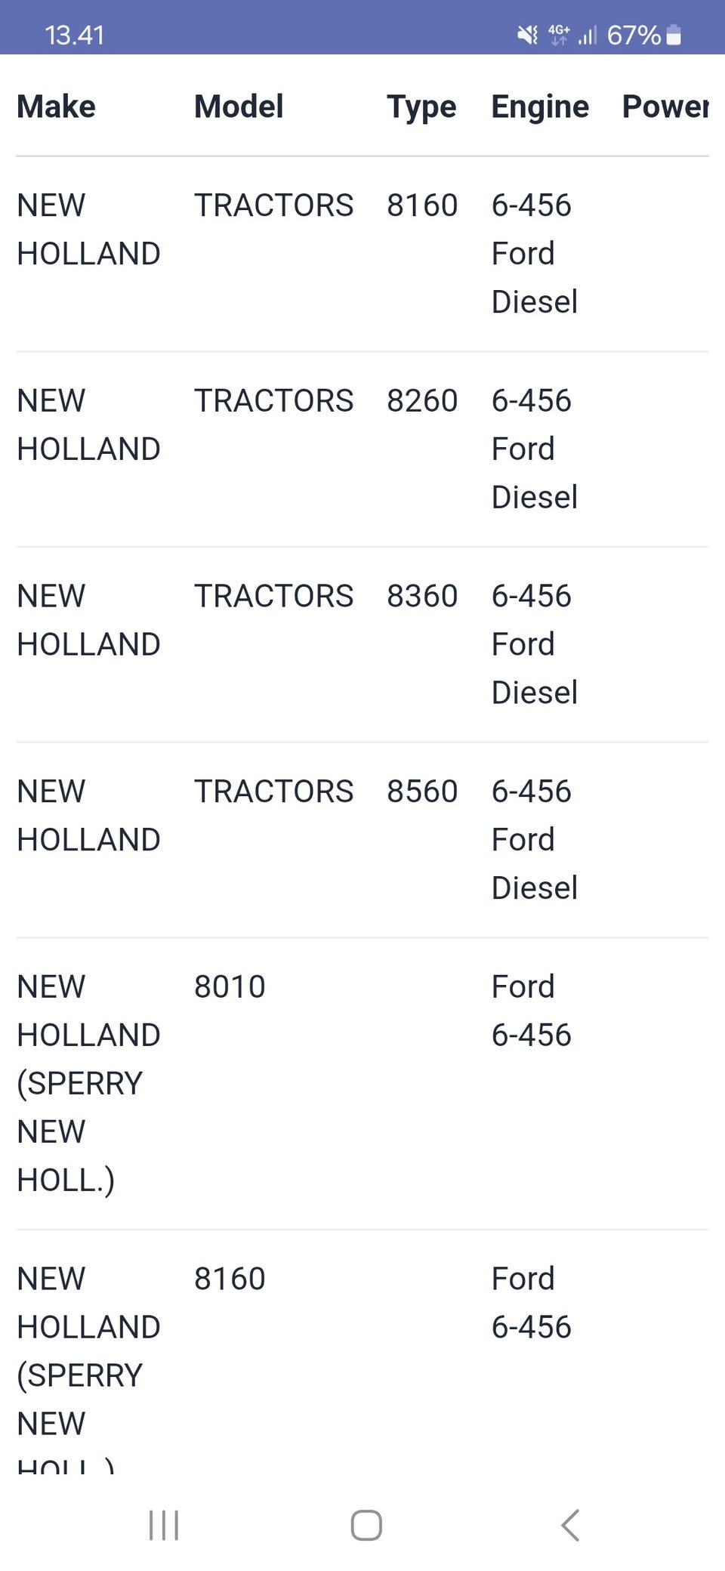This screenshot has width=725, height=1571.
Task: Select the 8260 tractor type cell
Action: point(422,401)
